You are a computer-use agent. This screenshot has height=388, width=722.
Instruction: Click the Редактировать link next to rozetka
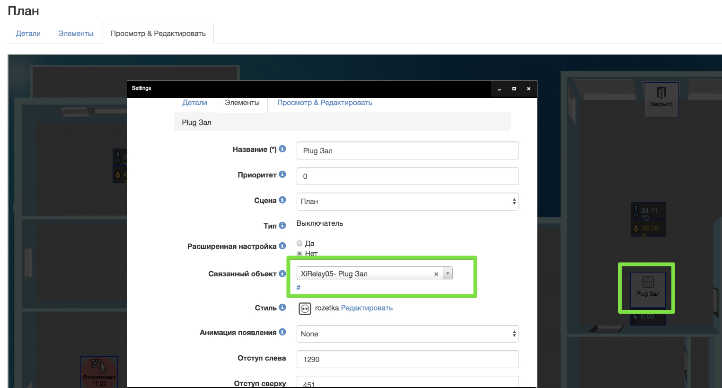tap(367, 308)
